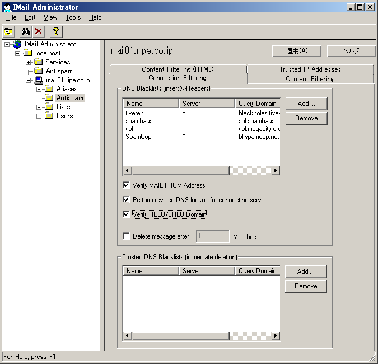The width and height of the screenshot is (378, 364).
Task: Open the View menu
Action: click(50, 17)
